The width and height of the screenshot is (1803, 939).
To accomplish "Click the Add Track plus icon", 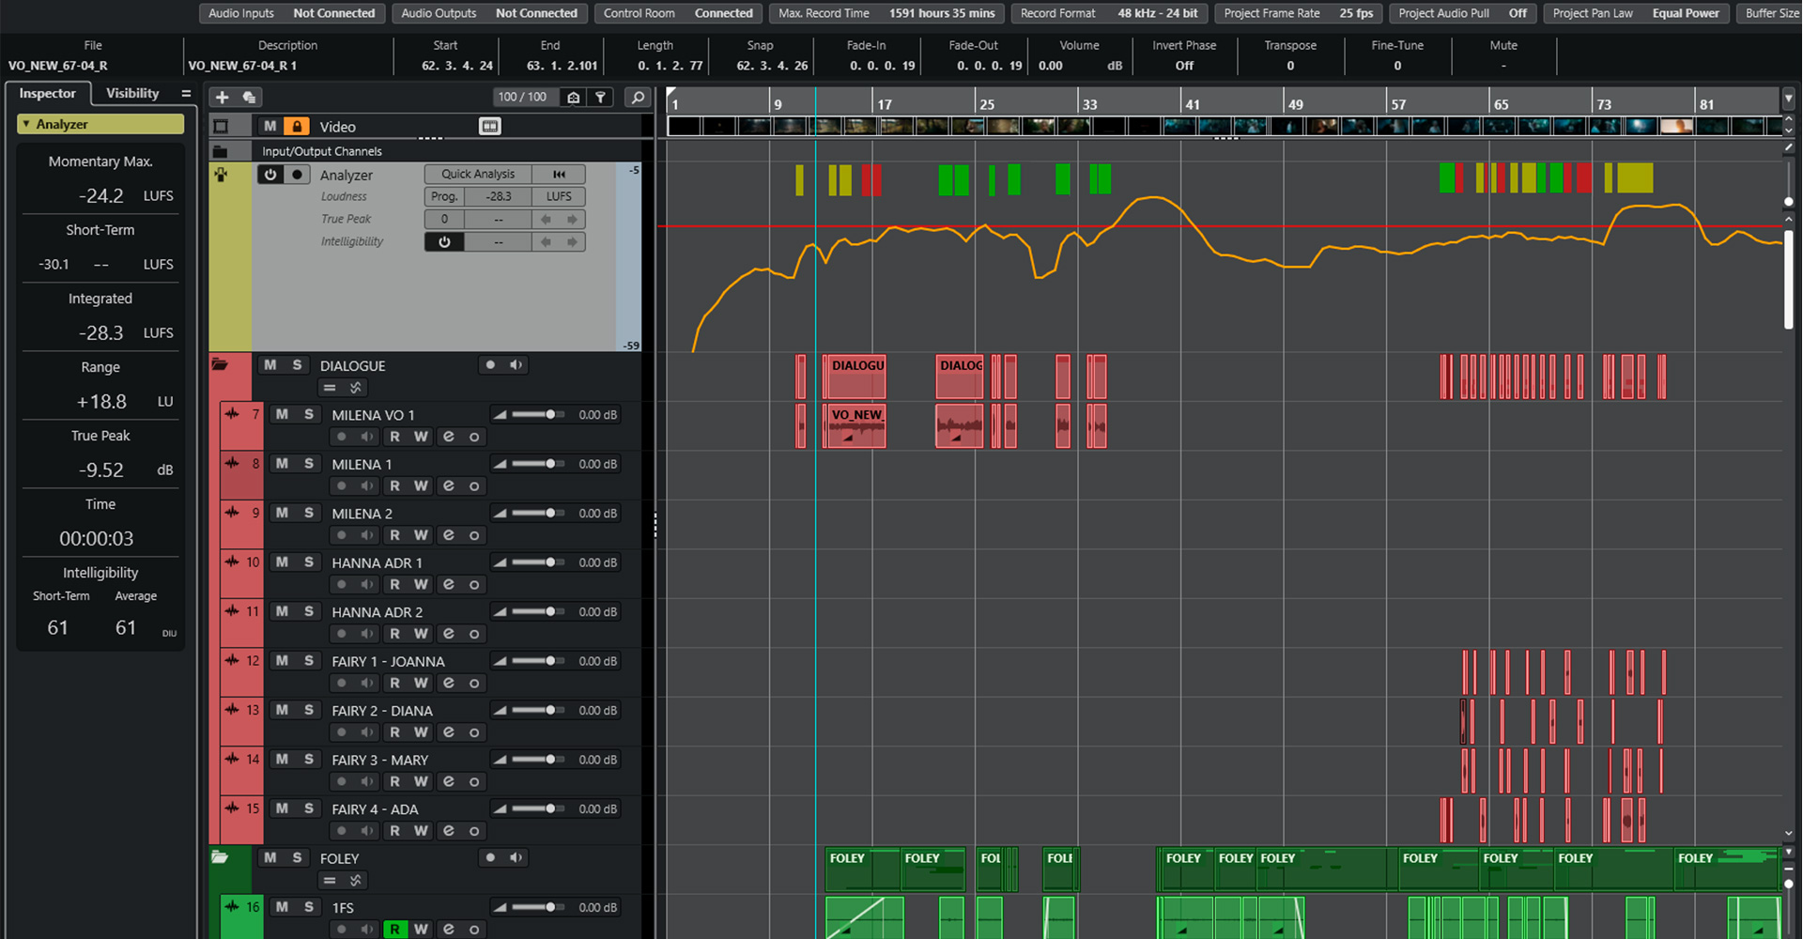I will coord(222,97).
